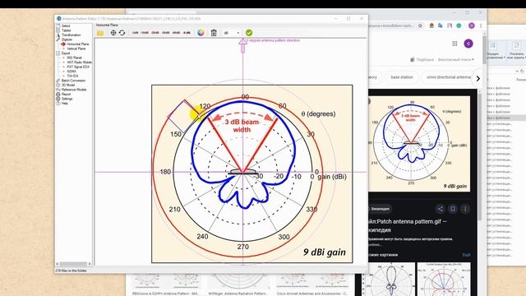Click the trash bin delete icon
The image size is (526, 296).
coord(214,33)
